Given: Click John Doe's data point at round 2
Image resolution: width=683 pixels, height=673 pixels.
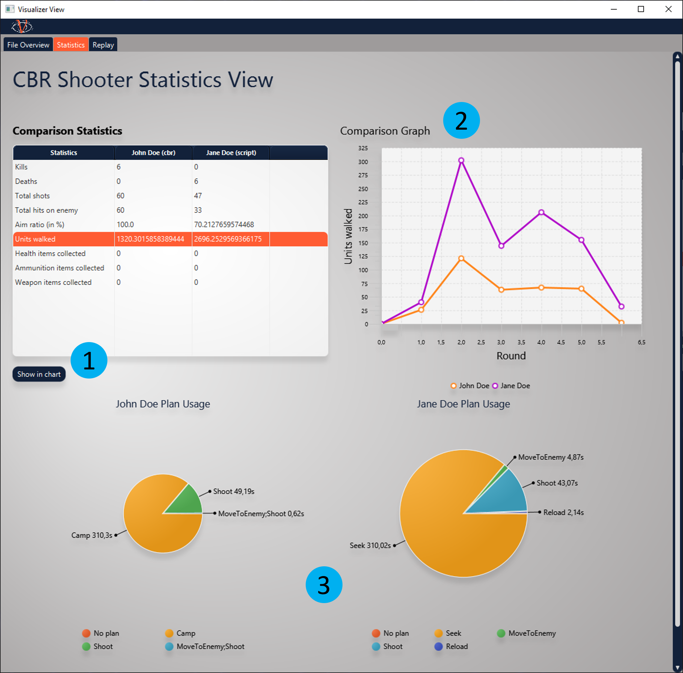Looking at the screenshot, I should 461,259.
